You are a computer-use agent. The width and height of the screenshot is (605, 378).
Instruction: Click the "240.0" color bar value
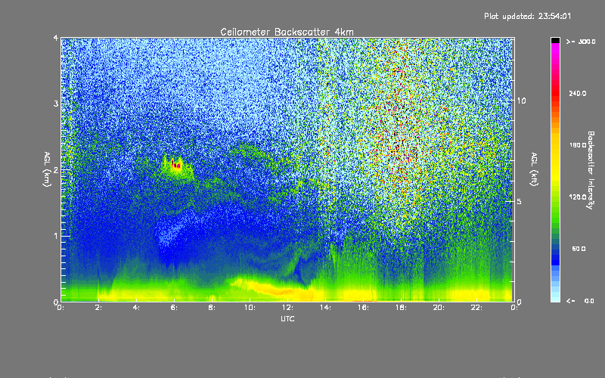[578, 93]
